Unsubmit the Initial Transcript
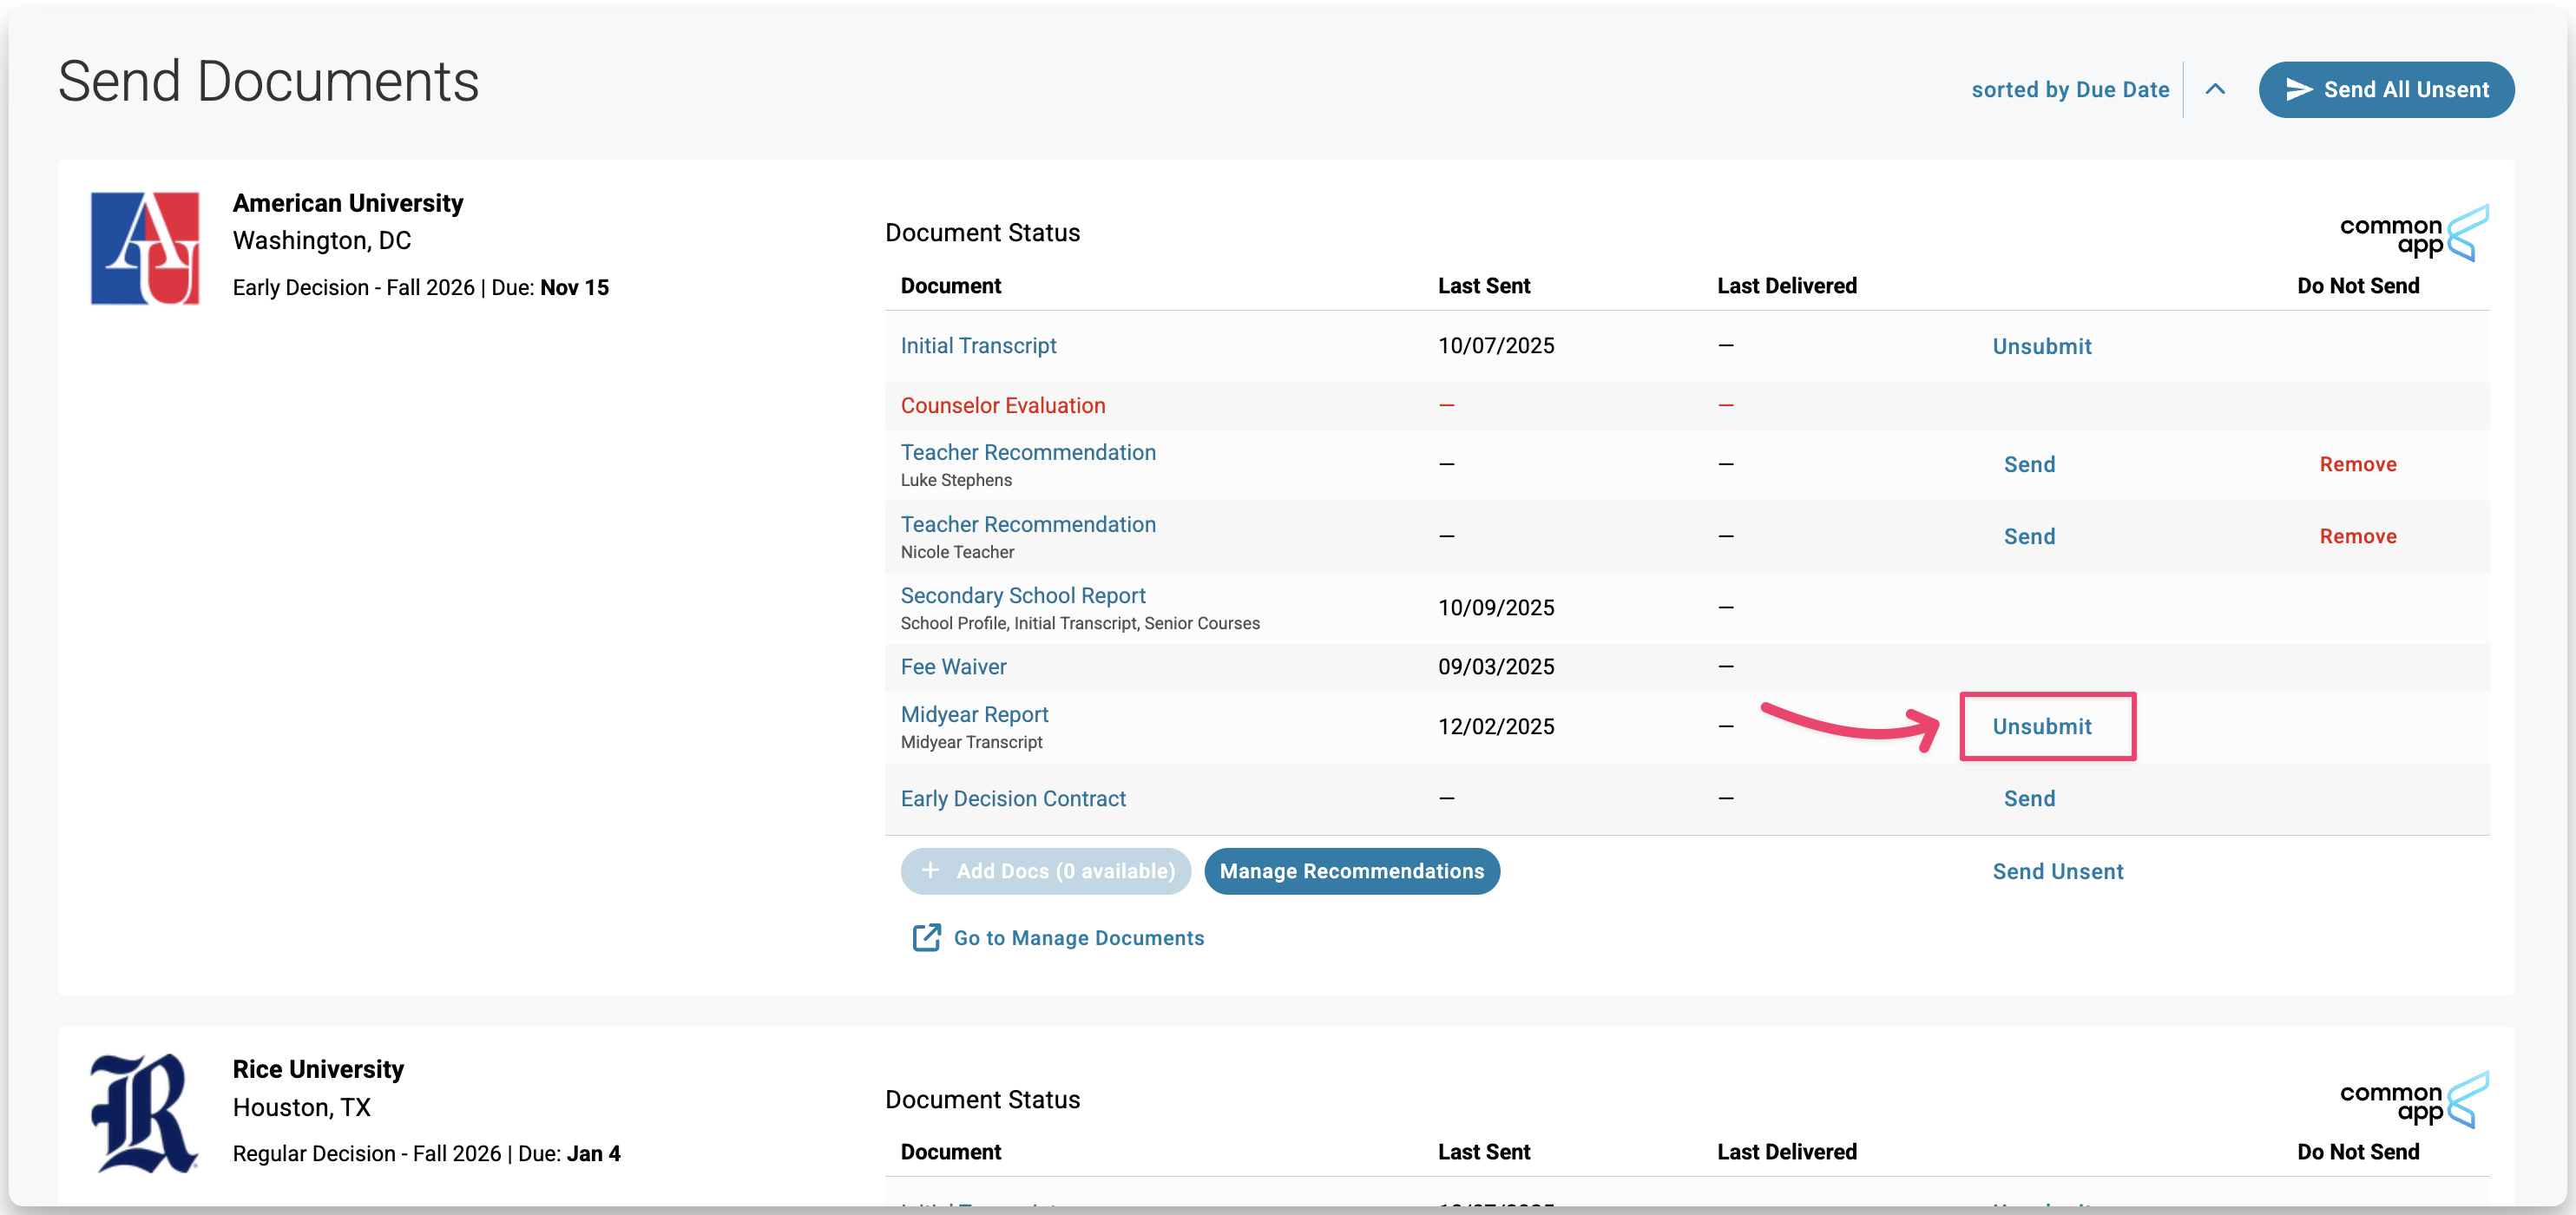 click(x=2041, y=346)
